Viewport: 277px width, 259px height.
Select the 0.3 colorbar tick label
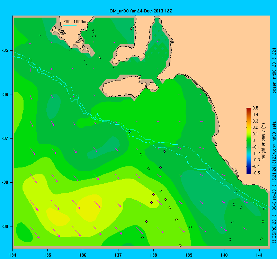click(x=255, y=121)
